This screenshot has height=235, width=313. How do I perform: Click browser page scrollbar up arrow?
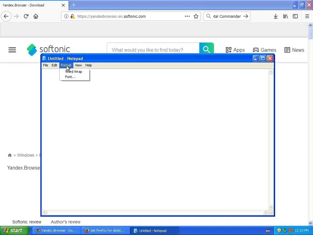[310, 25]
